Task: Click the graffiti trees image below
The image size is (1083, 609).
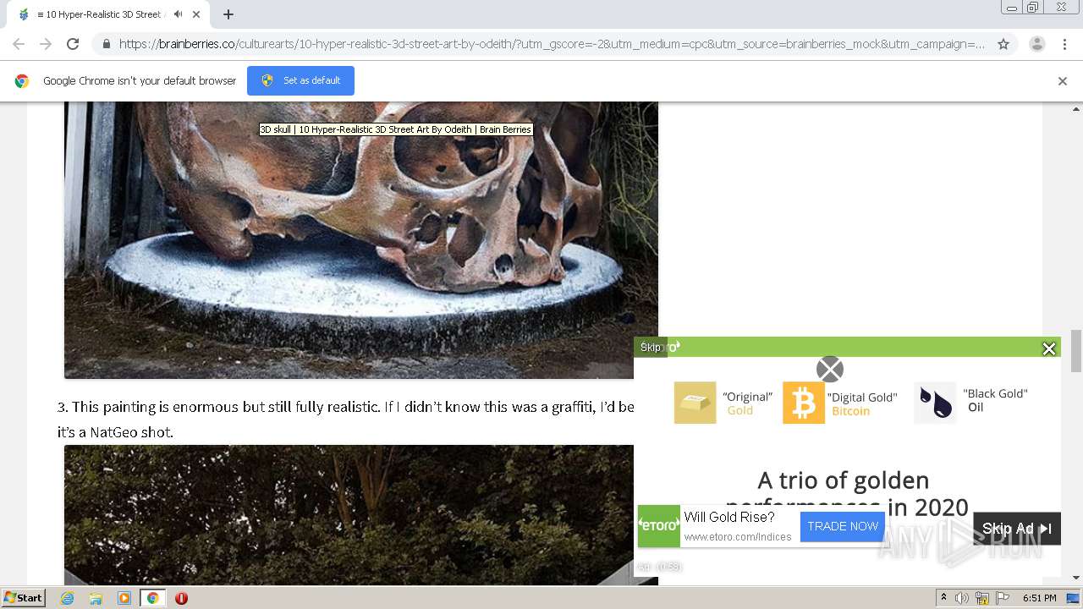Action: pos(349,514)
